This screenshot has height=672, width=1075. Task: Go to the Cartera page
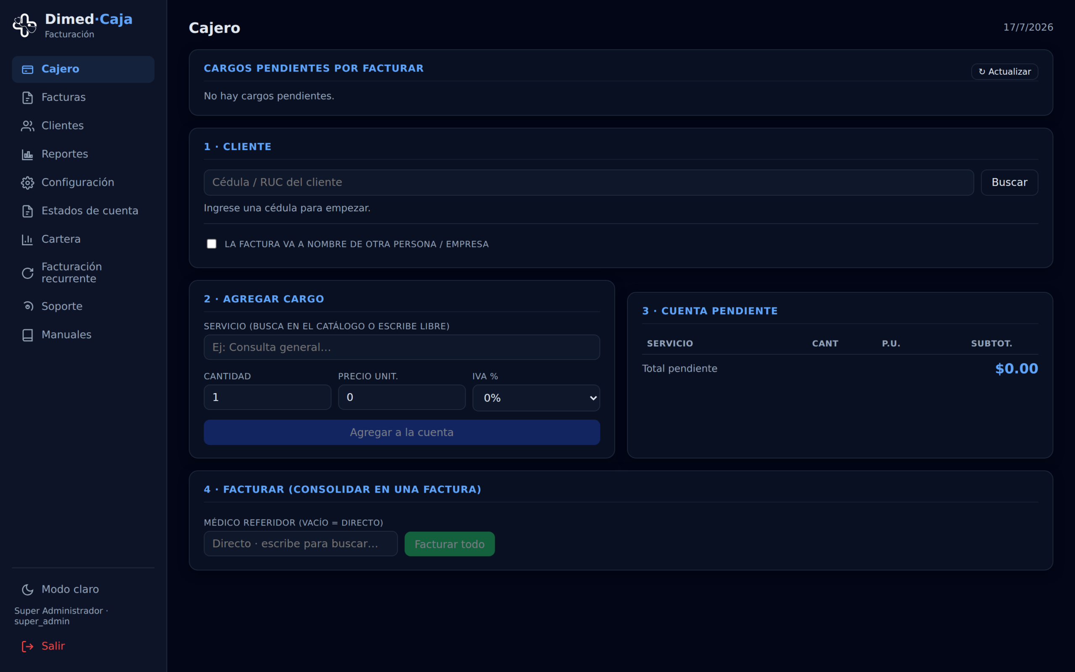[83, 239]
